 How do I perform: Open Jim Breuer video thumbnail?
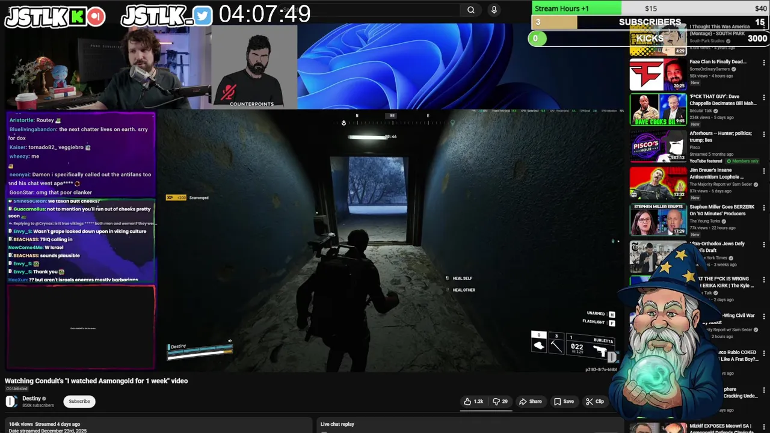pyautogui.click(x=658, y=183)
